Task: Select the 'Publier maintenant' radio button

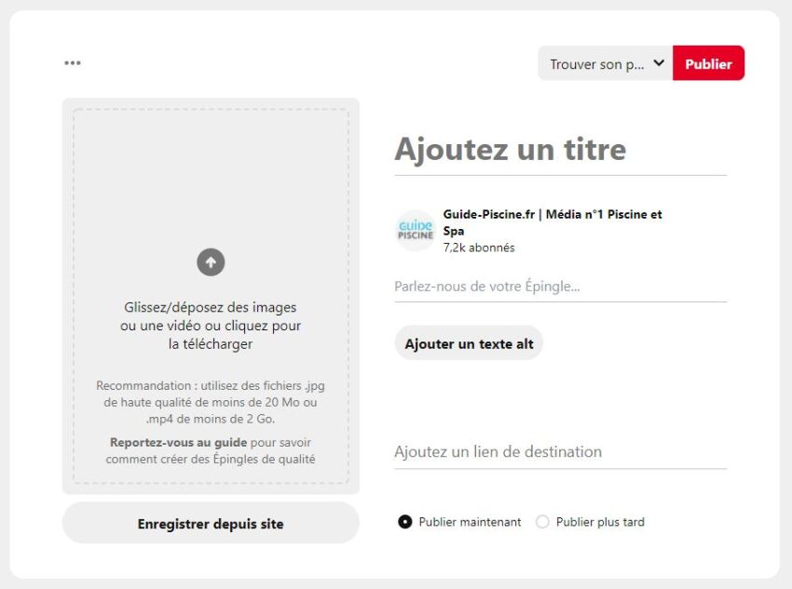Action: click(405, 522)
